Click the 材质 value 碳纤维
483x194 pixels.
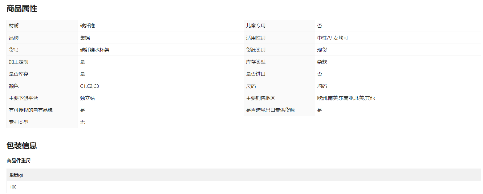pos(87,26)
